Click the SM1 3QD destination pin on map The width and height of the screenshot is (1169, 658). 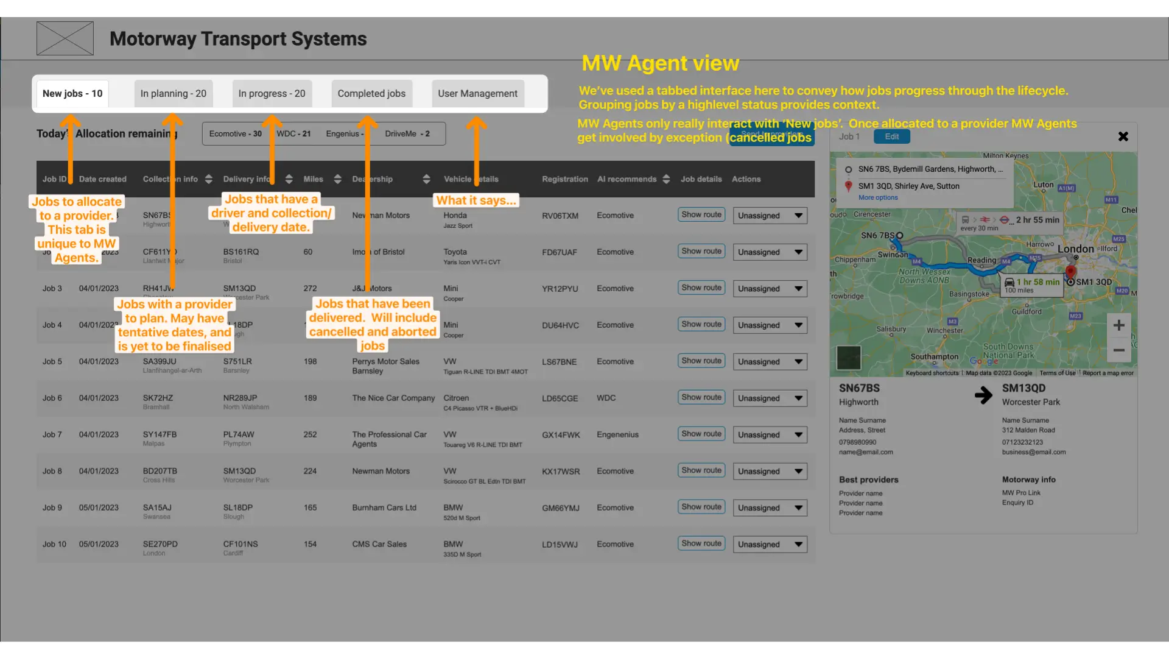click(1071, 273)
